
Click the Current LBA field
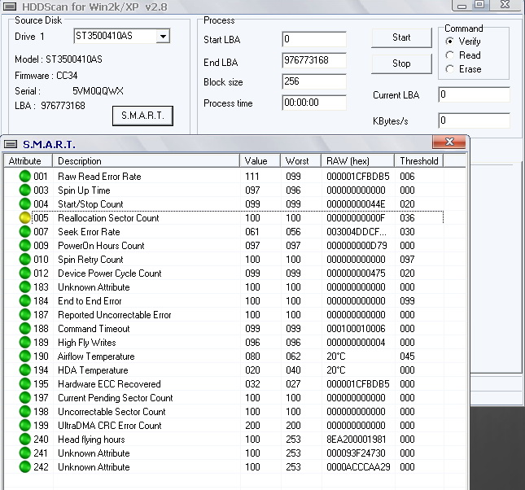point(474,94)
